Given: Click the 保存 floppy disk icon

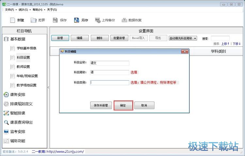Looking at the screenshot, I should (x=55, y=20).
